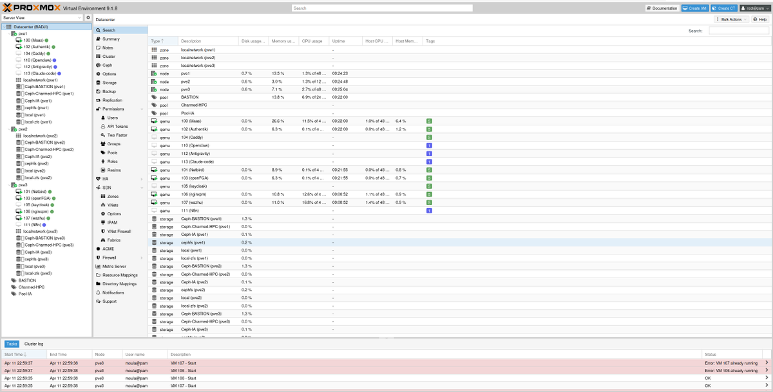Open the Users person icon entry
This screenshot has width=773, height=392.
[102, 118]
